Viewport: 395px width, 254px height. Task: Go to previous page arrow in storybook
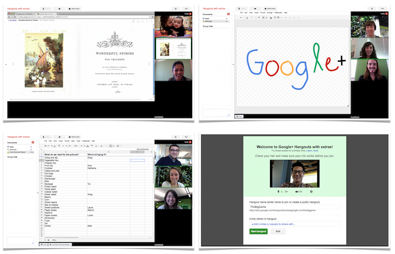(x=13, y=64)
